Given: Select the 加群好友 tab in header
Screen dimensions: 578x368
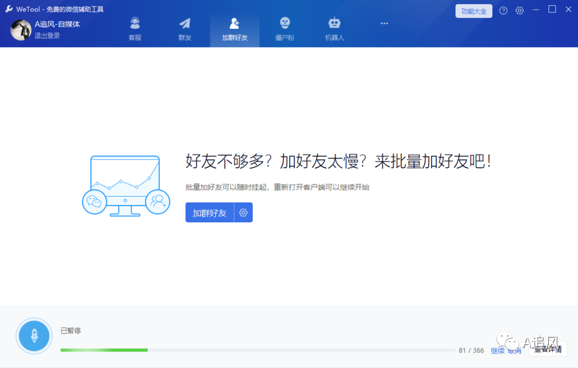Looking at the screenshot, I should click(x=235, y=29).
